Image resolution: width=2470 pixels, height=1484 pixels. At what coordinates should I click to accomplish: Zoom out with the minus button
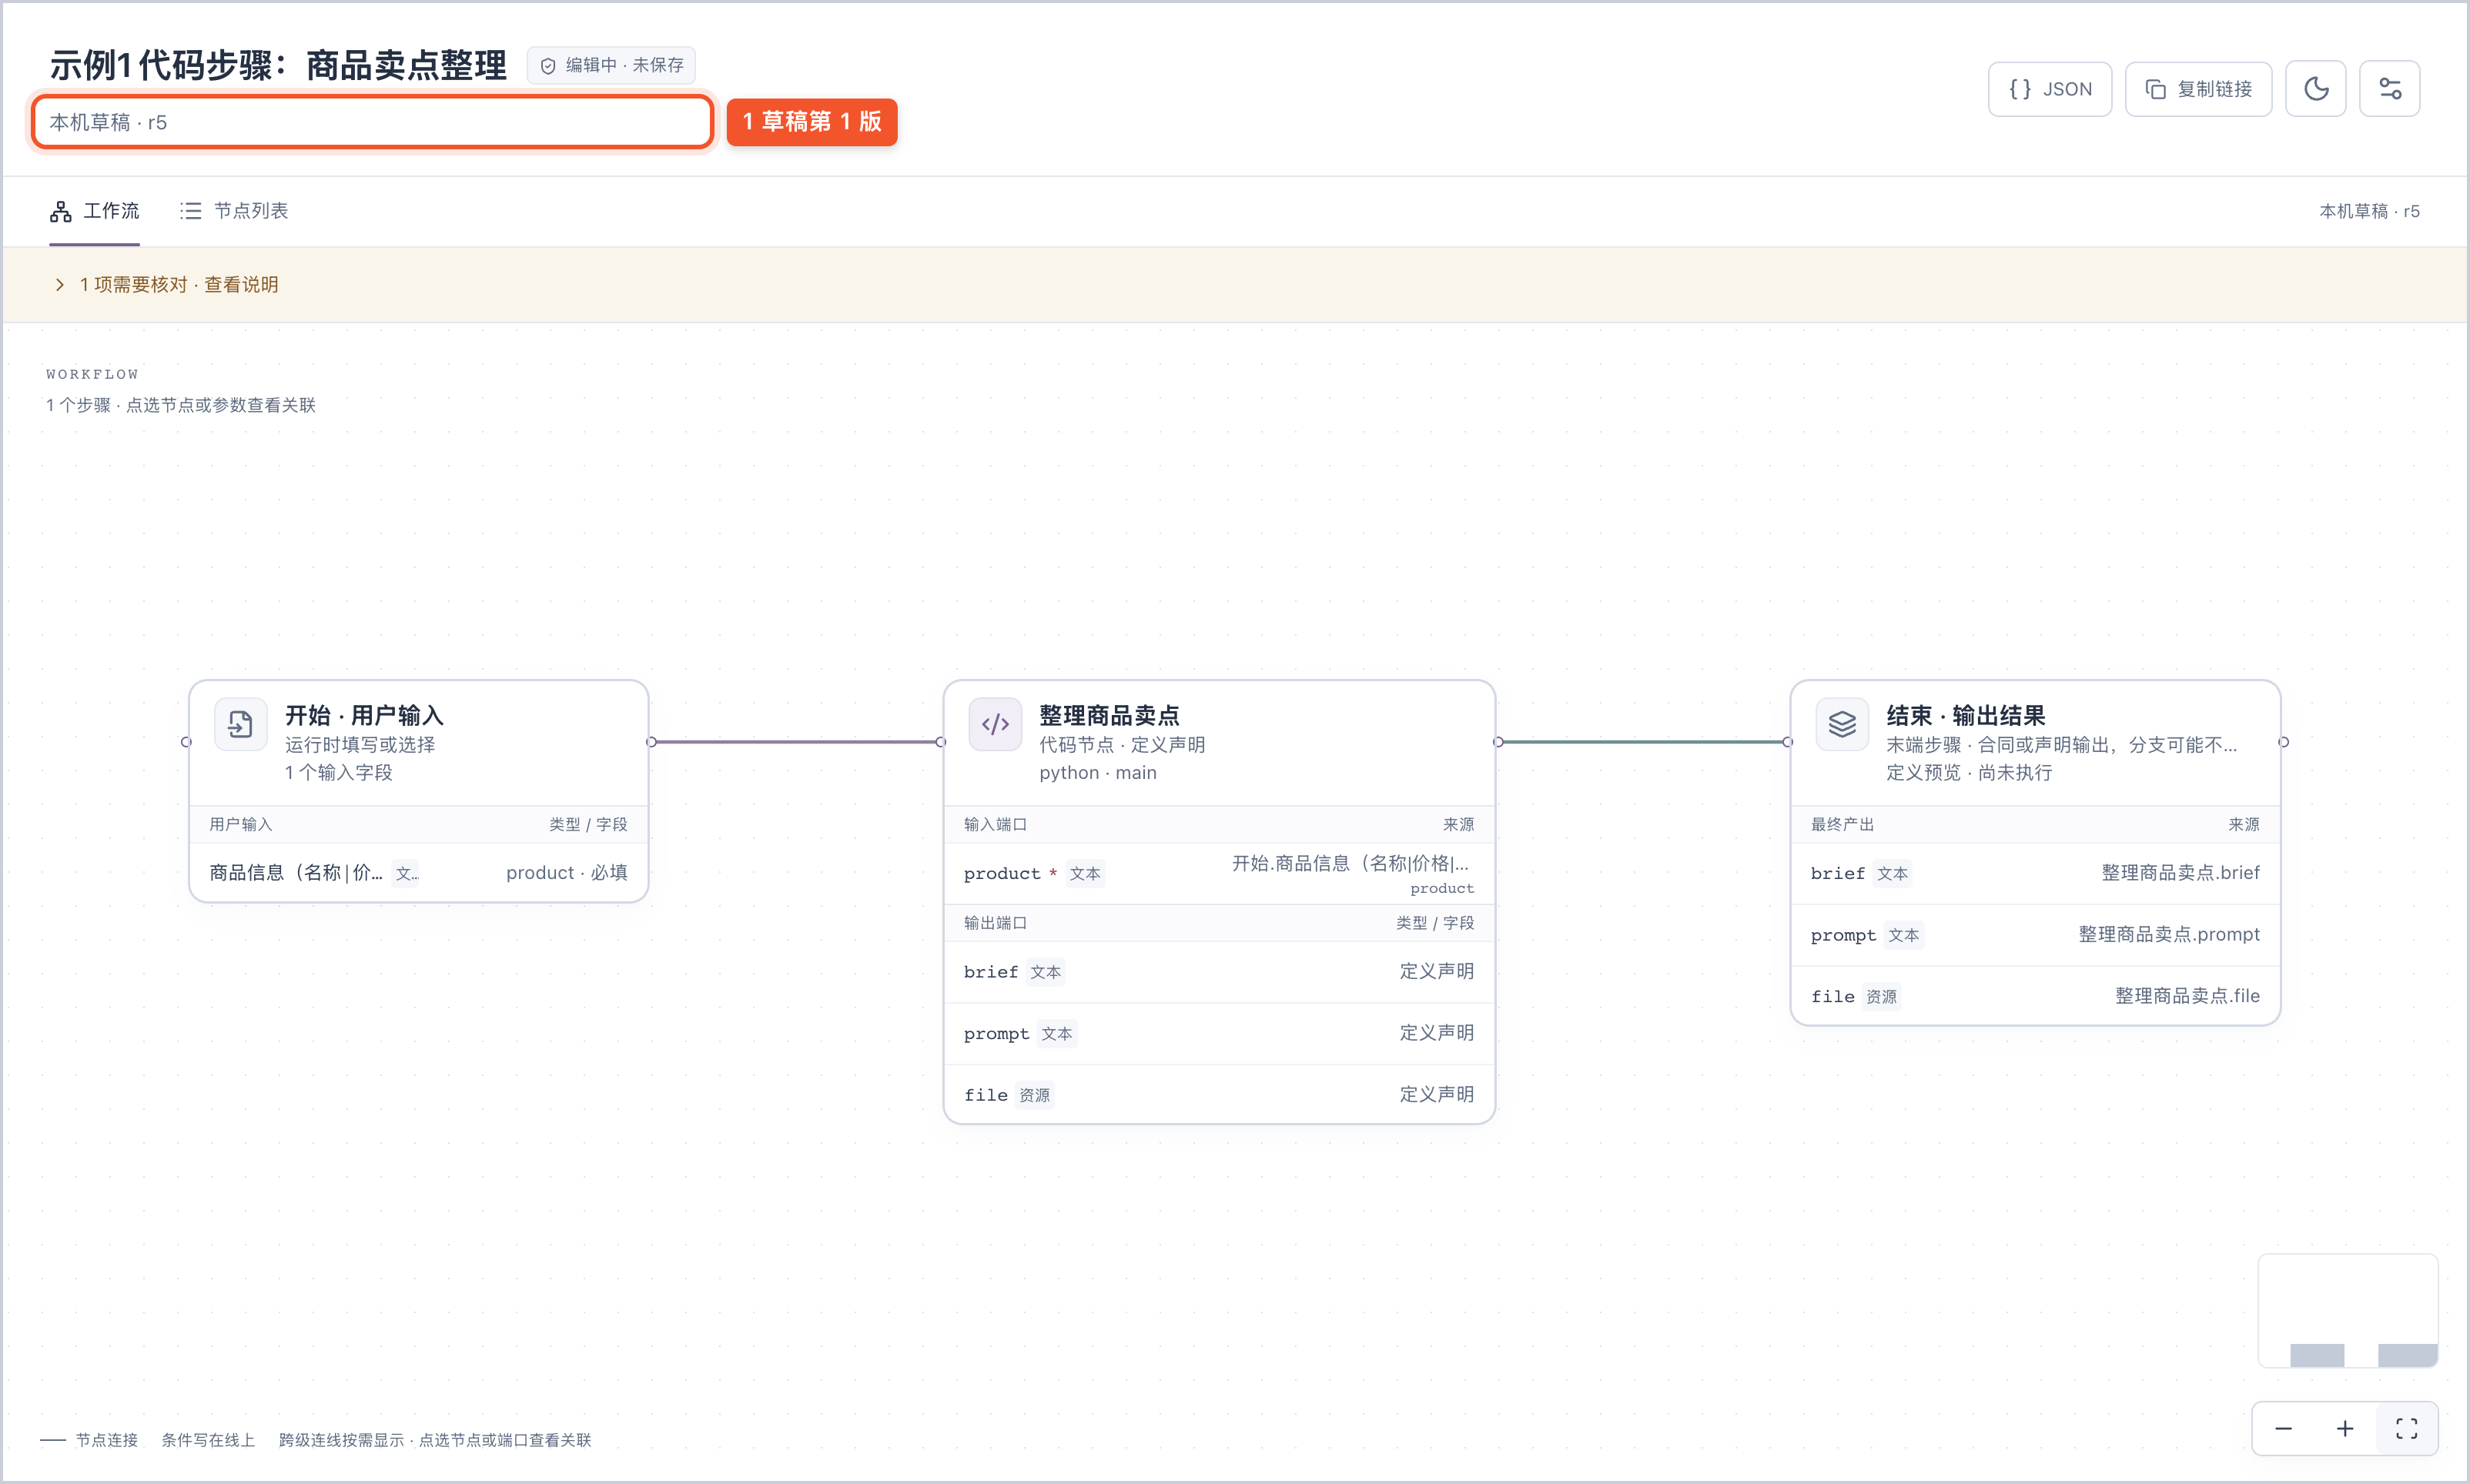(2283, 1429)
